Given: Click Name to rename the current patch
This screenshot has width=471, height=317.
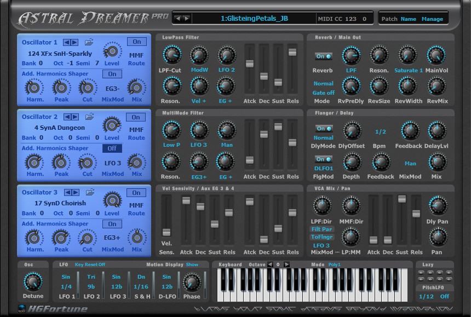Looking at the screenshot, I should pyautogui.click(x=408, y=18).
